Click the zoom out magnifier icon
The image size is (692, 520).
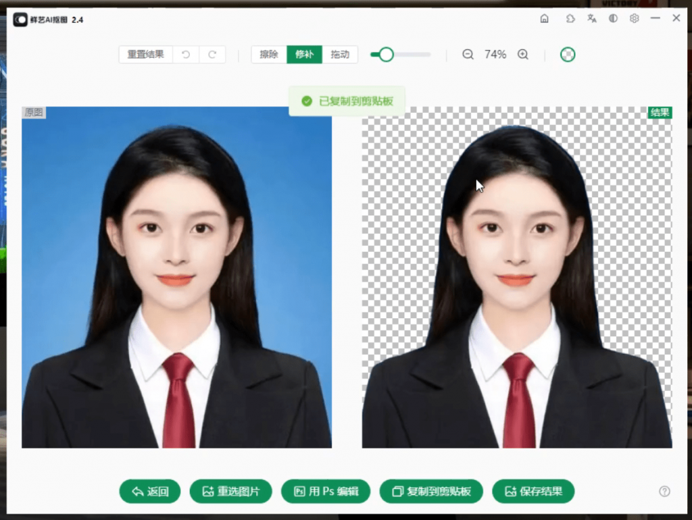pos(468,54)
